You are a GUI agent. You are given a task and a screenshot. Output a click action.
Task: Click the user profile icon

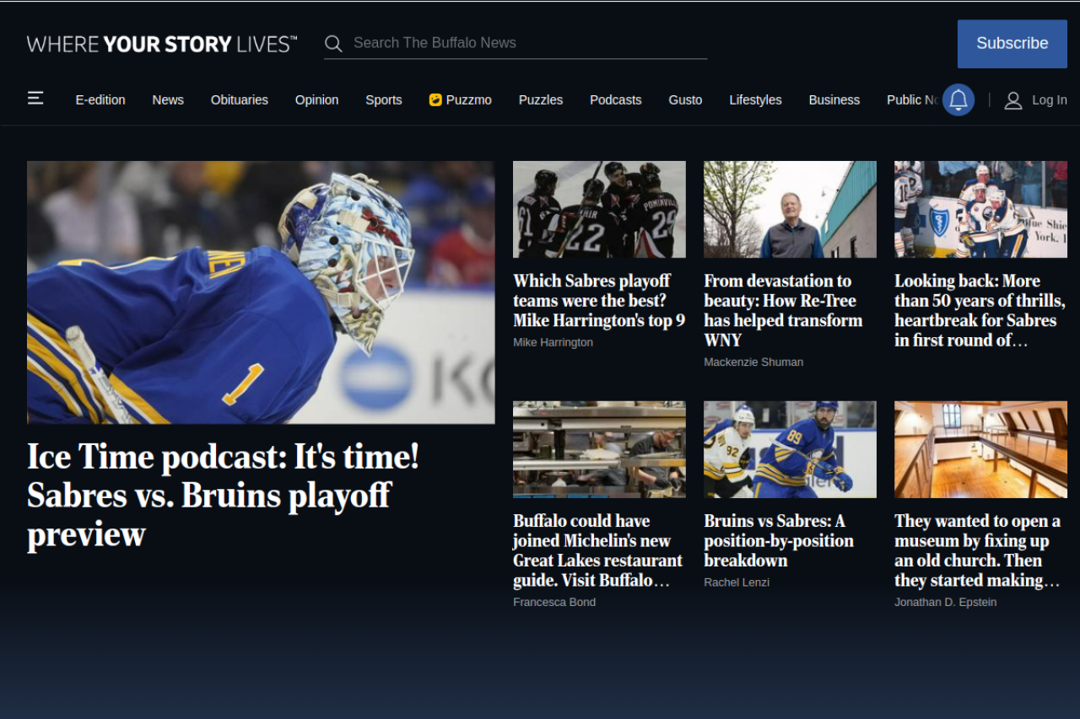pyautogui.click(x=1012, y=100)
